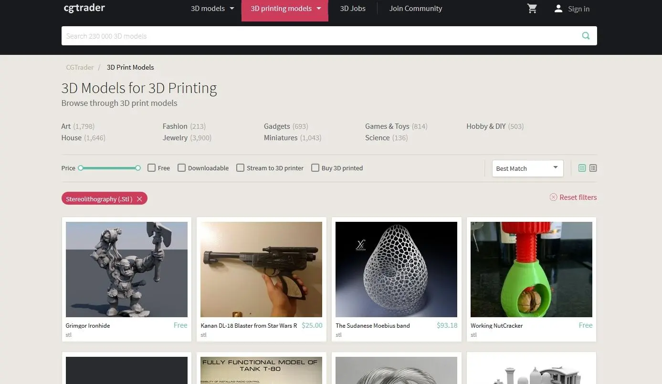
Task: Open the Tank T-80 model thumbnail
Action: point(262,370)
